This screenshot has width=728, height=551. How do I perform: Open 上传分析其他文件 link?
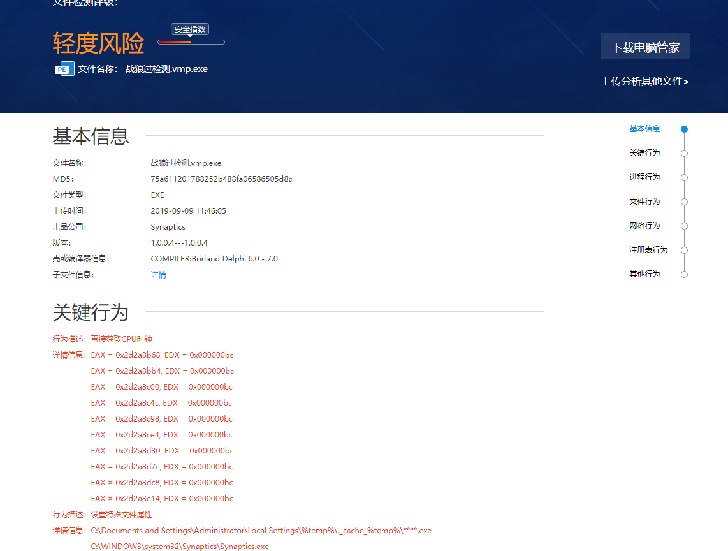click(645, 81)
